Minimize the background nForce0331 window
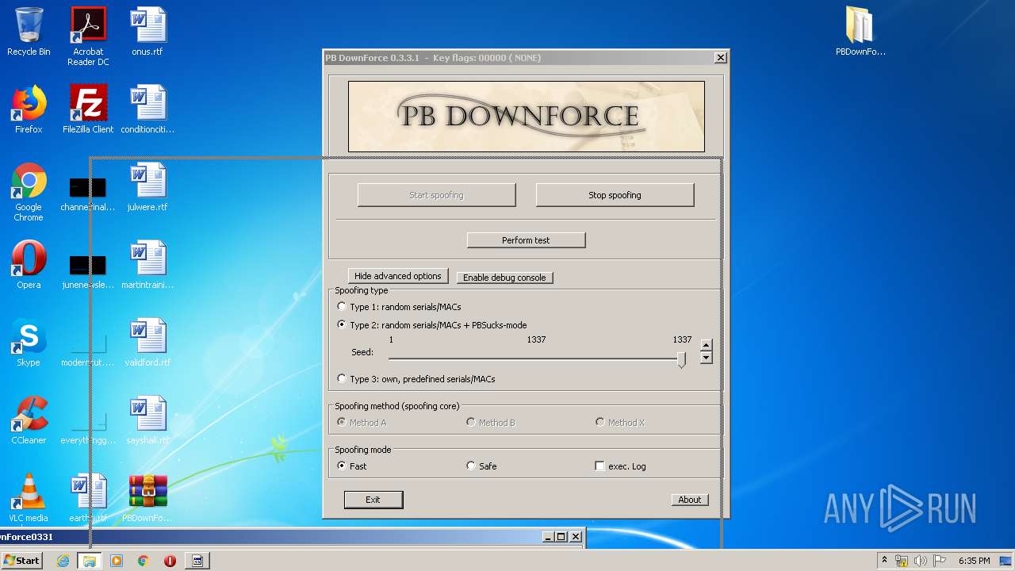Screen dimensions: 1015x571 click(x=548, y=537)
